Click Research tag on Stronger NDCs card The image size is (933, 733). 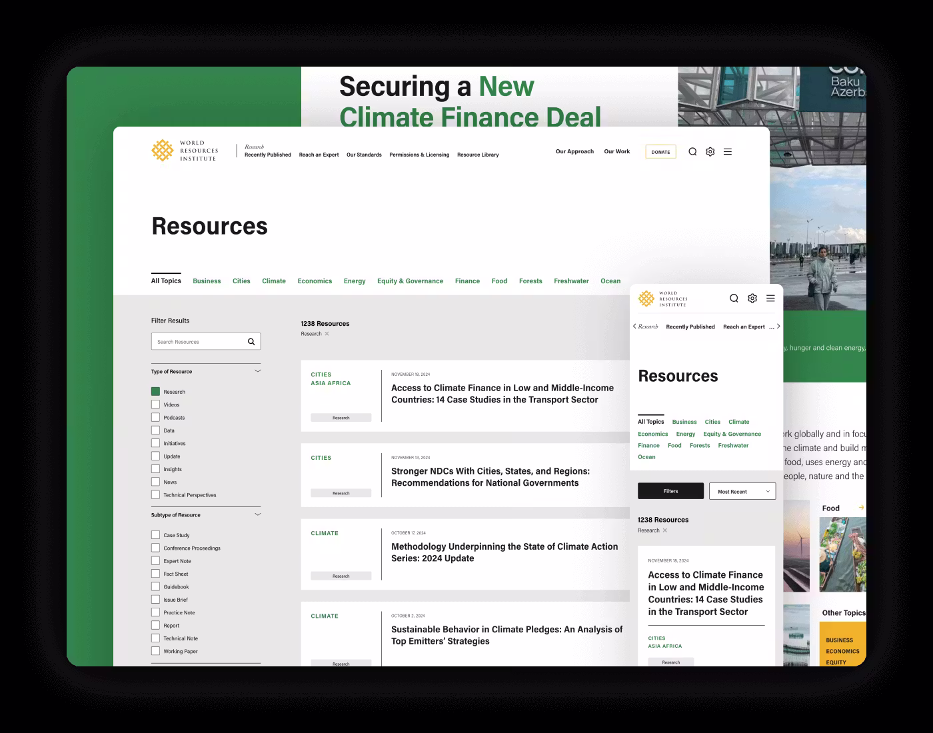click(341, 493)
